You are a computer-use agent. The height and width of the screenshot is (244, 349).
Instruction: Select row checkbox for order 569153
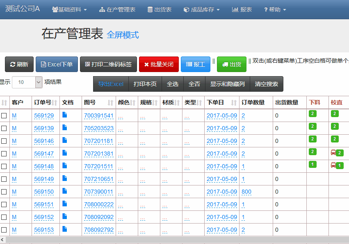point(4,230)
